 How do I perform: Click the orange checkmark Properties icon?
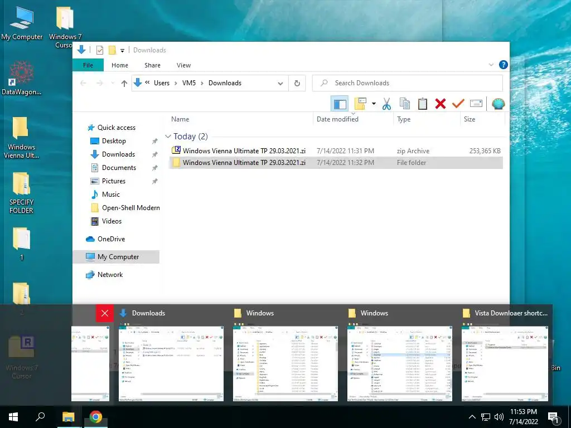[x=458, y=104]
